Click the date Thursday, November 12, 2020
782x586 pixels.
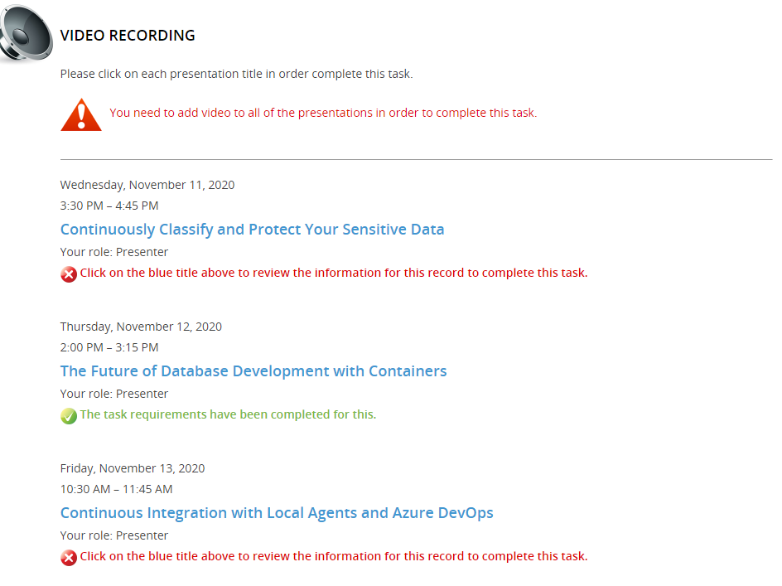pos(141,327)
